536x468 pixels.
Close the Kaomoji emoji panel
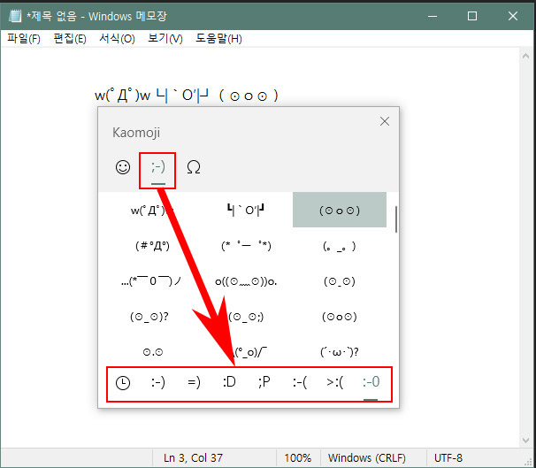coord(385,121)
